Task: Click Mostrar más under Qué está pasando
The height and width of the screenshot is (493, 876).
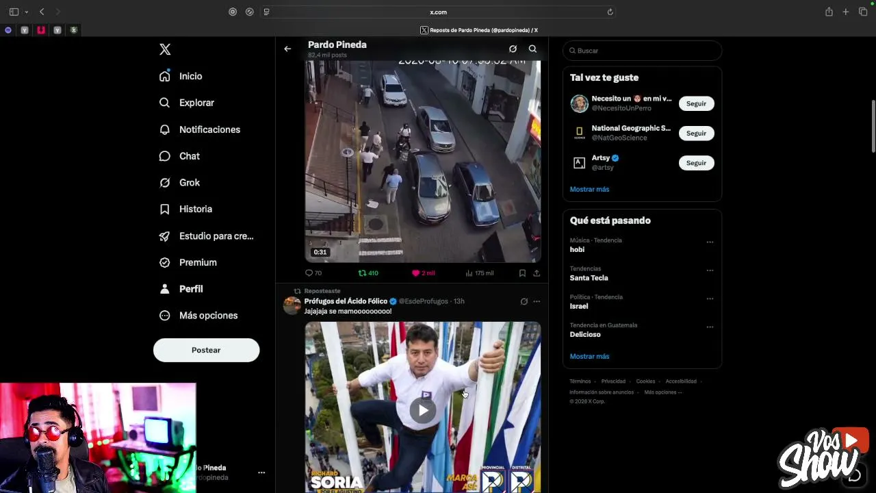Action: pos(589,356)
